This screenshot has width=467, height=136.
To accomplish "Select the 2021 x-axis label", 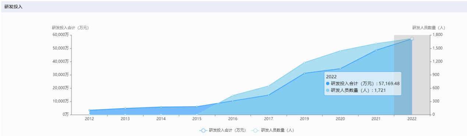I will coord(376,119).
